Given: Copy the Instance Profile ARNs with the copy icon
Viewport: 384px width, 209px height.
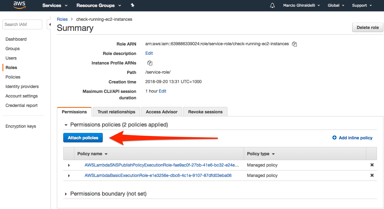Looking at the screenshot, I should pos(150,63).
